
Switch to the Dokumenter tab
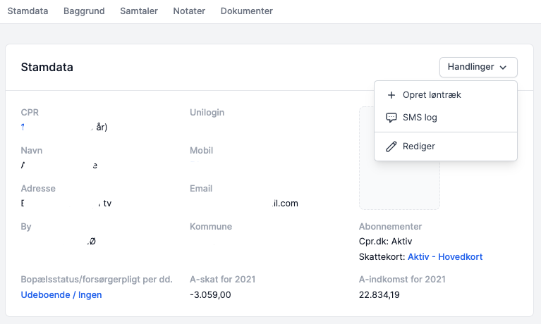tap(247, 11)
